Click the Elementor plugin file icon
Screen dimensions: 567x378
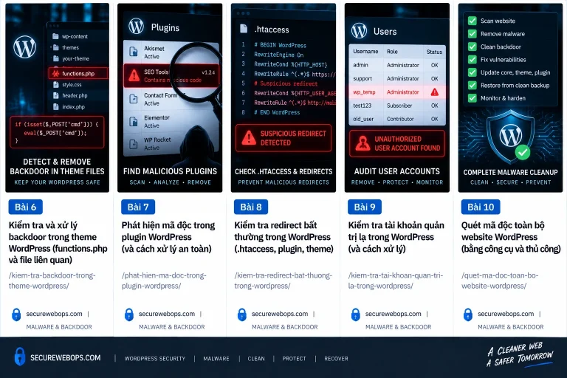[134, 122]
